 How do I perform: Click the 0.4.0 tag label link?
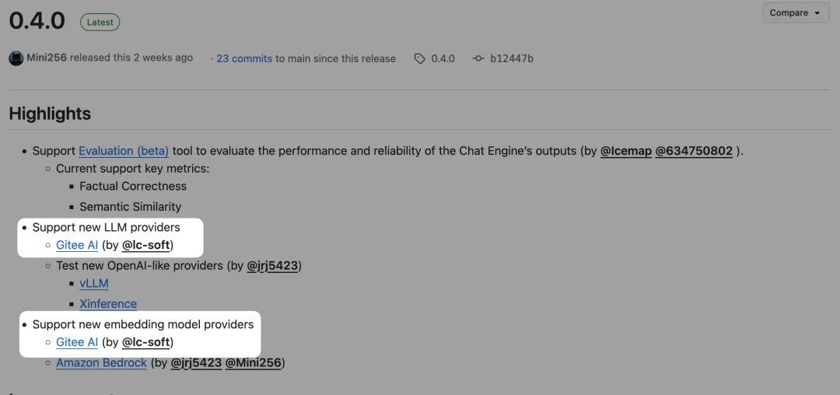click(x=443, y=58)
